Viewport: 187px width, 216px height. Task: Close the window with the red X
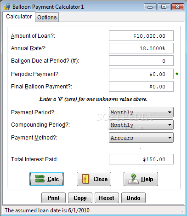pyautogui.click(x=178, y=7)
